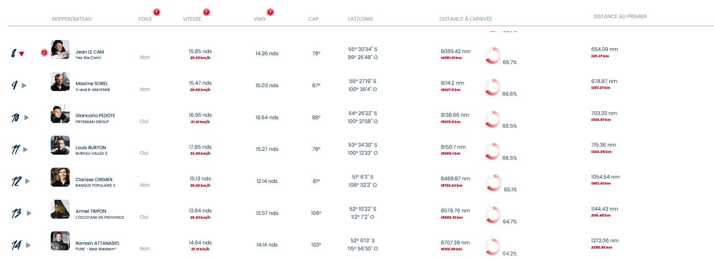Click the red clock icon beside Jean Le Cam
This screenshot has height=260, width=714.
(44, 53)
